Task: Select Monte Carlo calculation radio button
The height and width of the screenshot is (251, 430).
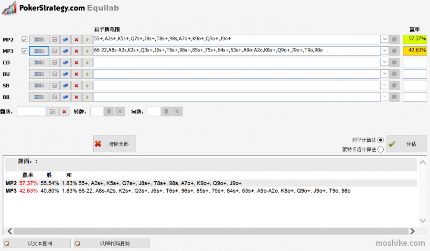Action: [380, 149]
